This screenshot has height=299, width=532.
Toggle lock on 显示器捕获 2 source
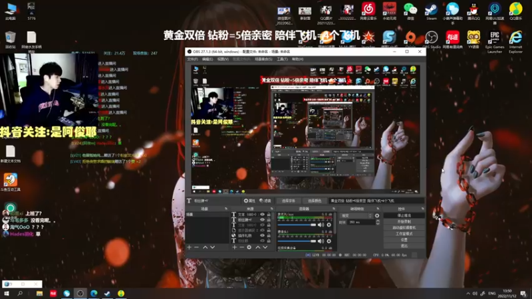269,230
